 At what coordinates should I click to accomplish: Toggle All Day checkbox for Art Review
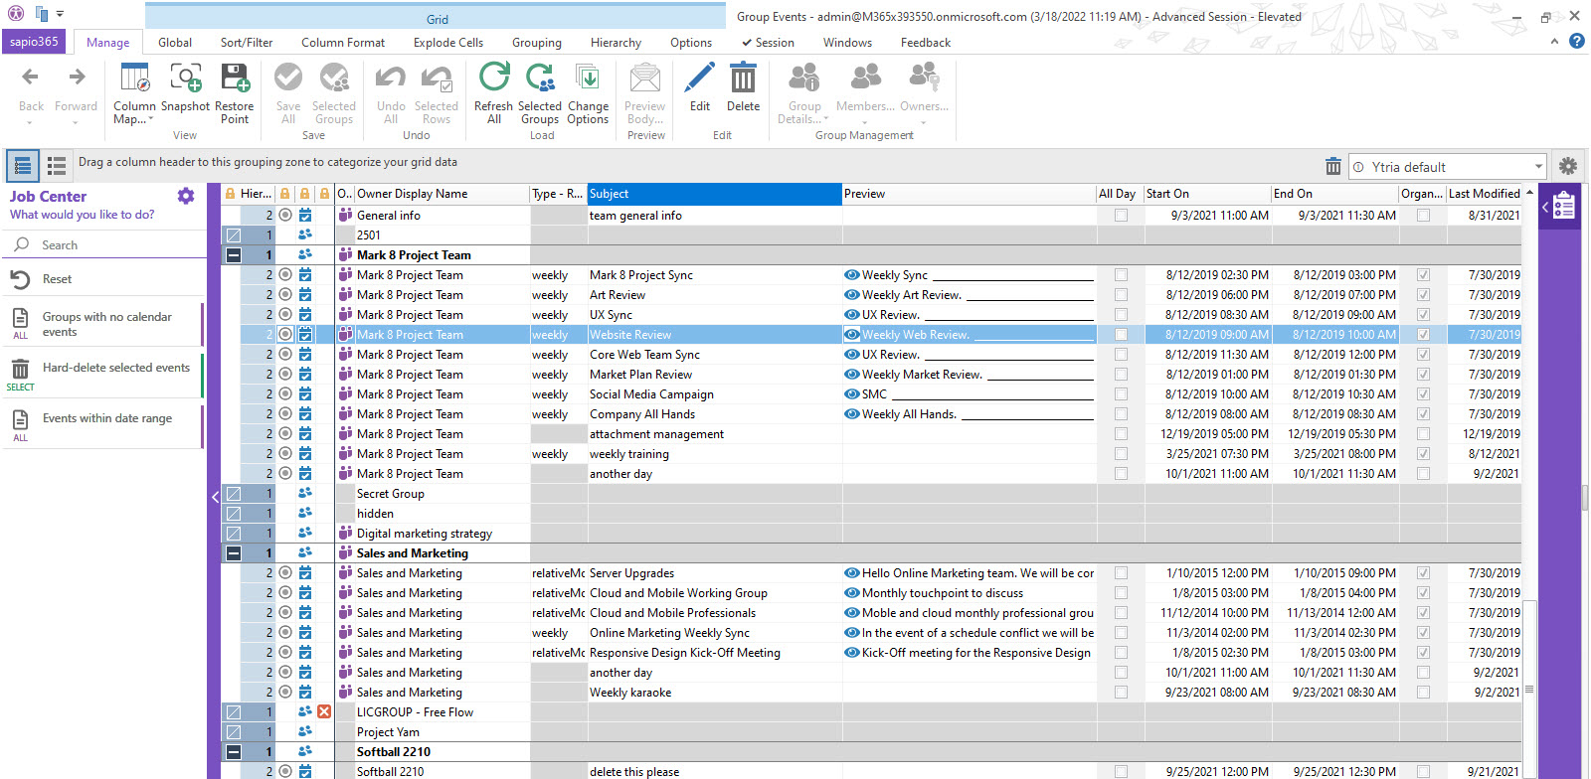(x=1121, y=295)
